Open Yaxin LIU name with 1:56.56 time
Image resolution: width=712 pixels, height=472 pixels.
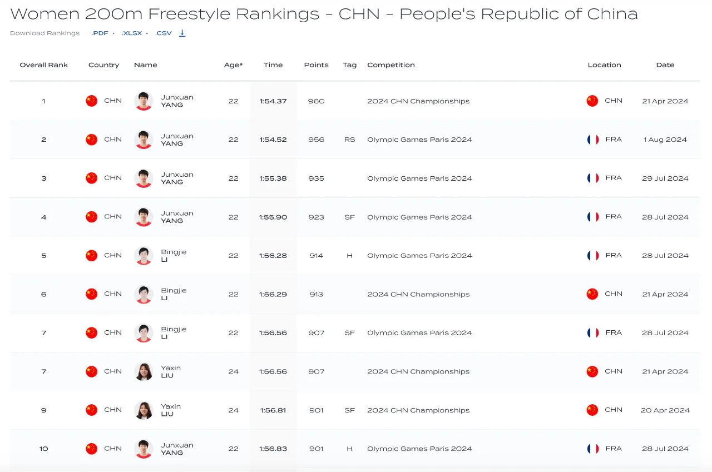point(171,371)
